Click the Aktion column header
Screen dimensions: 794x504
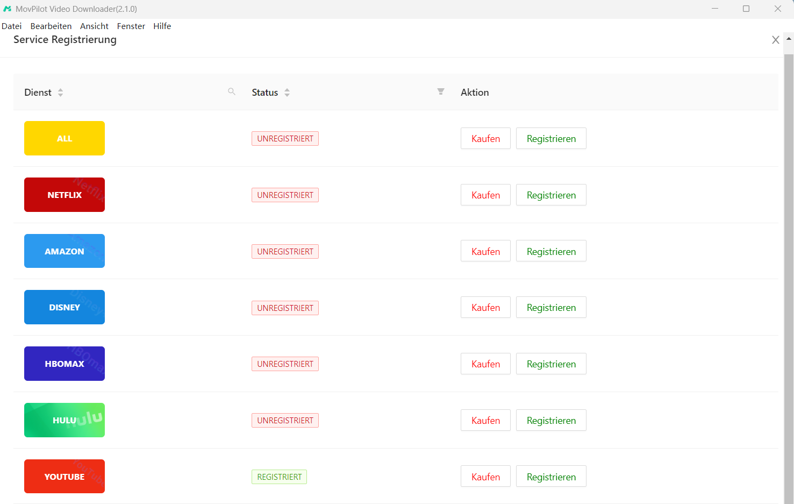click(475, 92)
